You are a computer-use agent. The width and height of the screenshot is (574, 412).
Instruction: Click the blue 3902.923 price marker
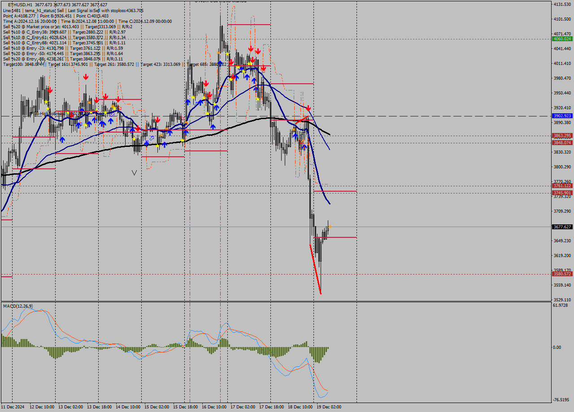pyautogui.click(x=561, y=116)
